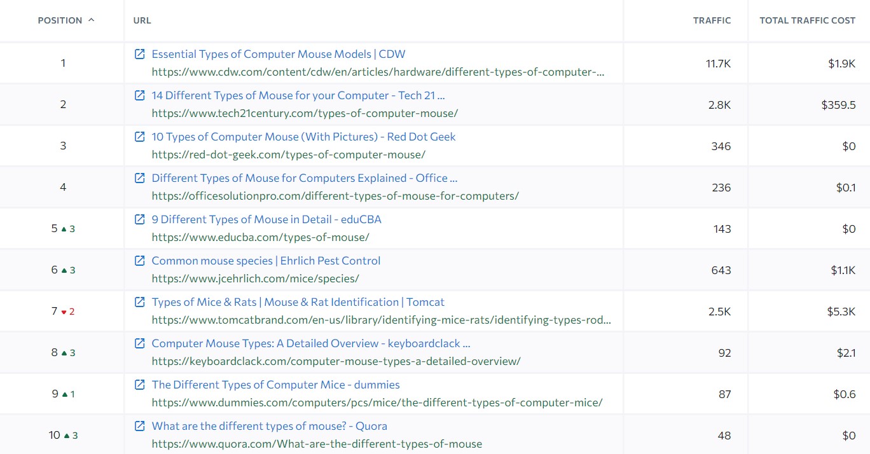This screenshot has width=870, height=454.
Task: Click the $1.9K traffic cost
Action: [842, 64]
